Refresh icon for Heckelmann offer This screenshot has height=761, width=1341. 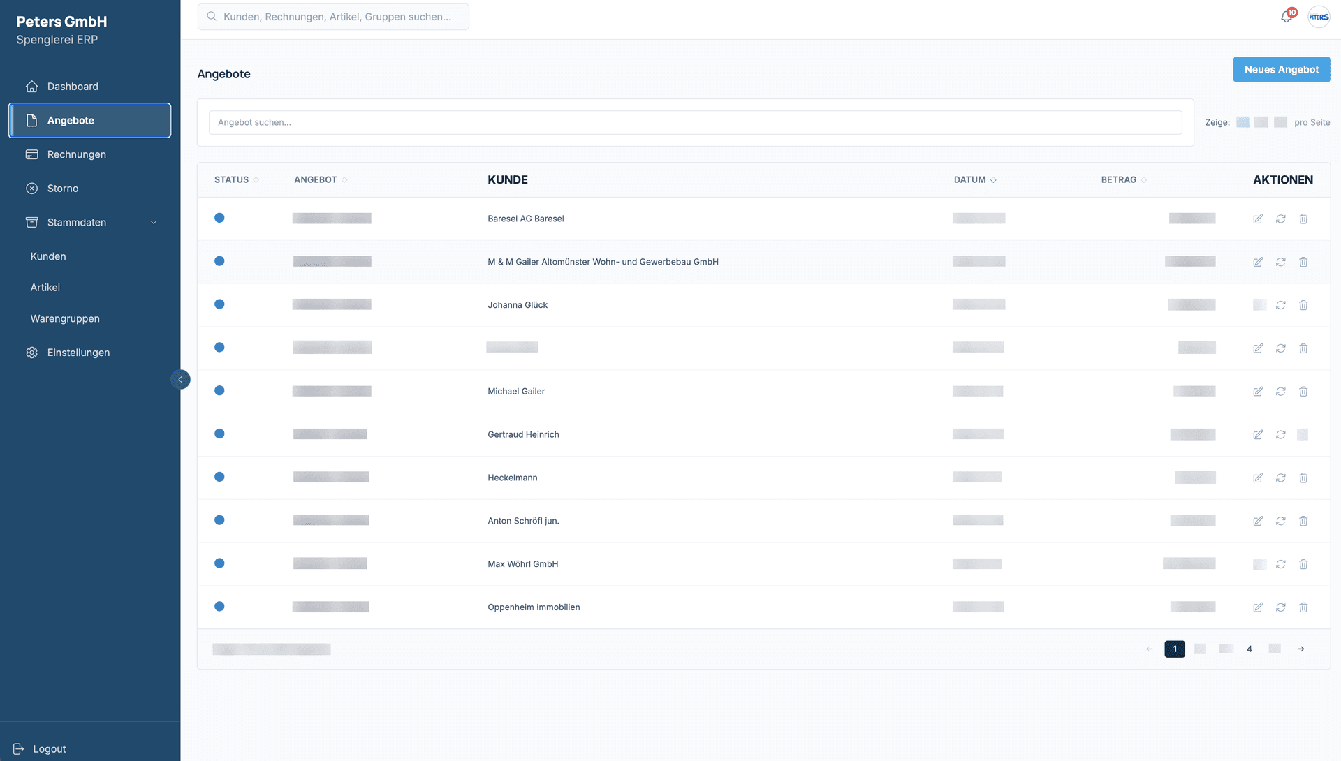click(1280, 478)
